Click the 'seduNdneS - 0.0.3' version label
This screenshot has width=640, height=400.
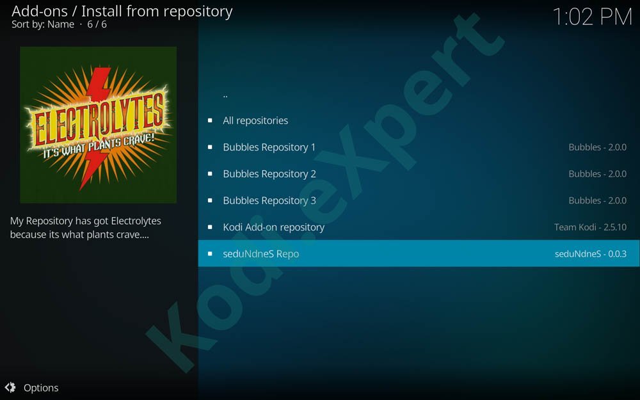591,253
